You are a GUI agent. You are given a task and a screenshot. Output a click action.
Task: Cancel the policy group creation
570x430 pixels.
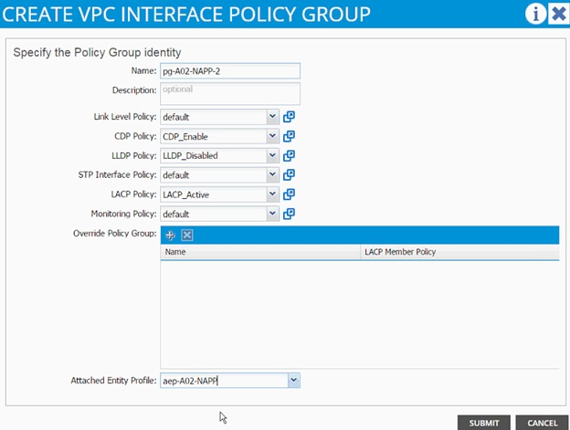pos(542,423)
